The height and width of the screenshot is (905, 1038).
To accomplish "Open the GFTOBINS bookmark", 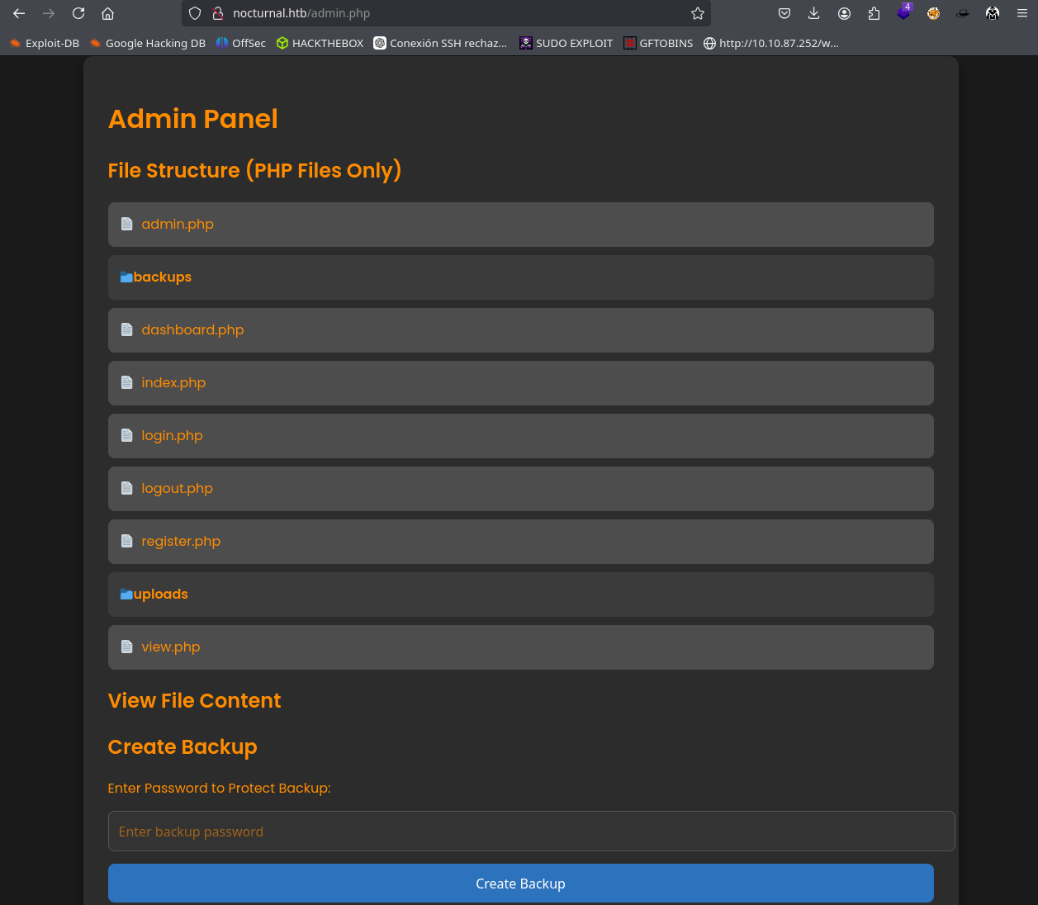I will [658, 43].
